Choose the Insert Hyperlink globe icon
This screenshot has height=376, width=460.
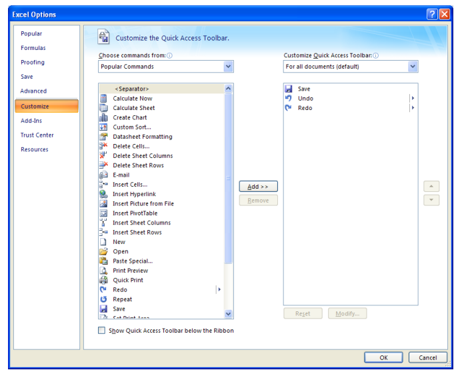103,194
